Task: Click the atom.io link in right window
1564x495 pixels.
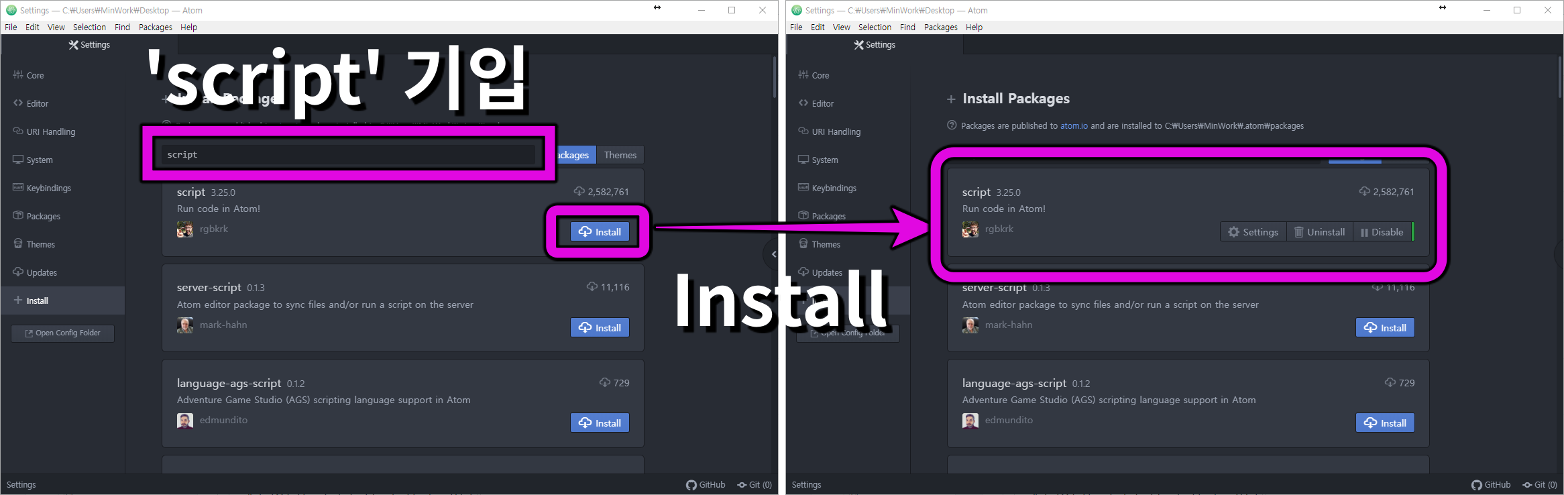Action: click(1074, 126)
